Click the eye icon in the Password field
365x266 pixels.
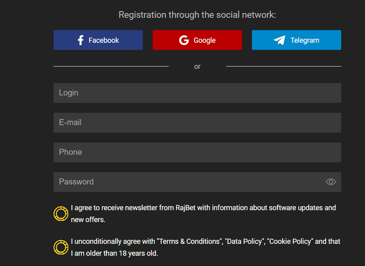[330, 181]
